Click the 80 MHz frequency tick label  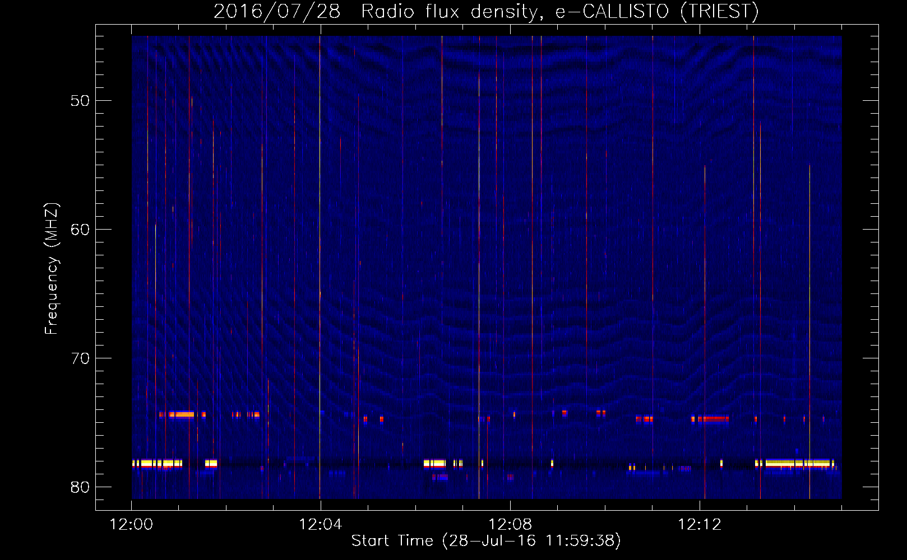click(80, 487)
